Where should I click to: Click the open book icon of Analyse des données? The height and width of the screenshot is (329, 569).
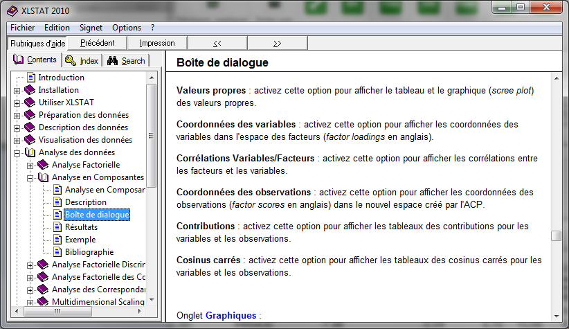tap(30, 152)
